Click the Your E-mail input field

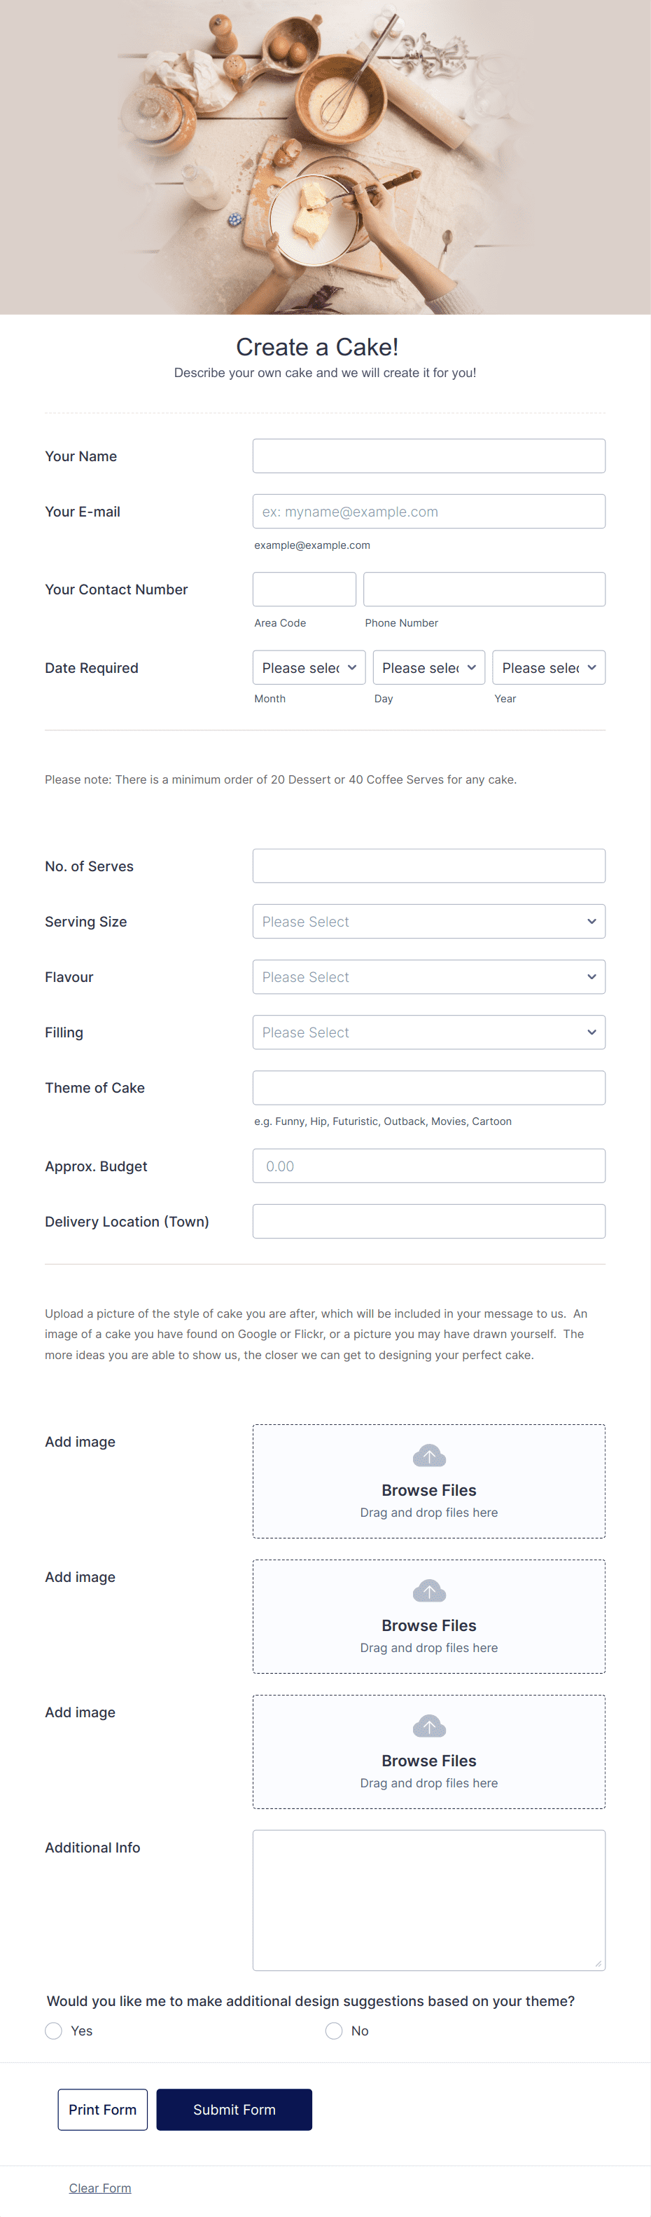(x=428, y=510)
